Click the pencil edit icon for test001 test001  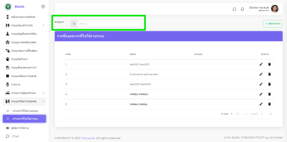click(261, 64)
